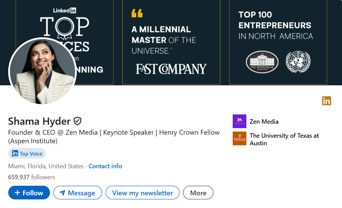This screenshot has width=342, height=208.
Task: Click the paper plane icon on Message
Action: tap(62, 193)
